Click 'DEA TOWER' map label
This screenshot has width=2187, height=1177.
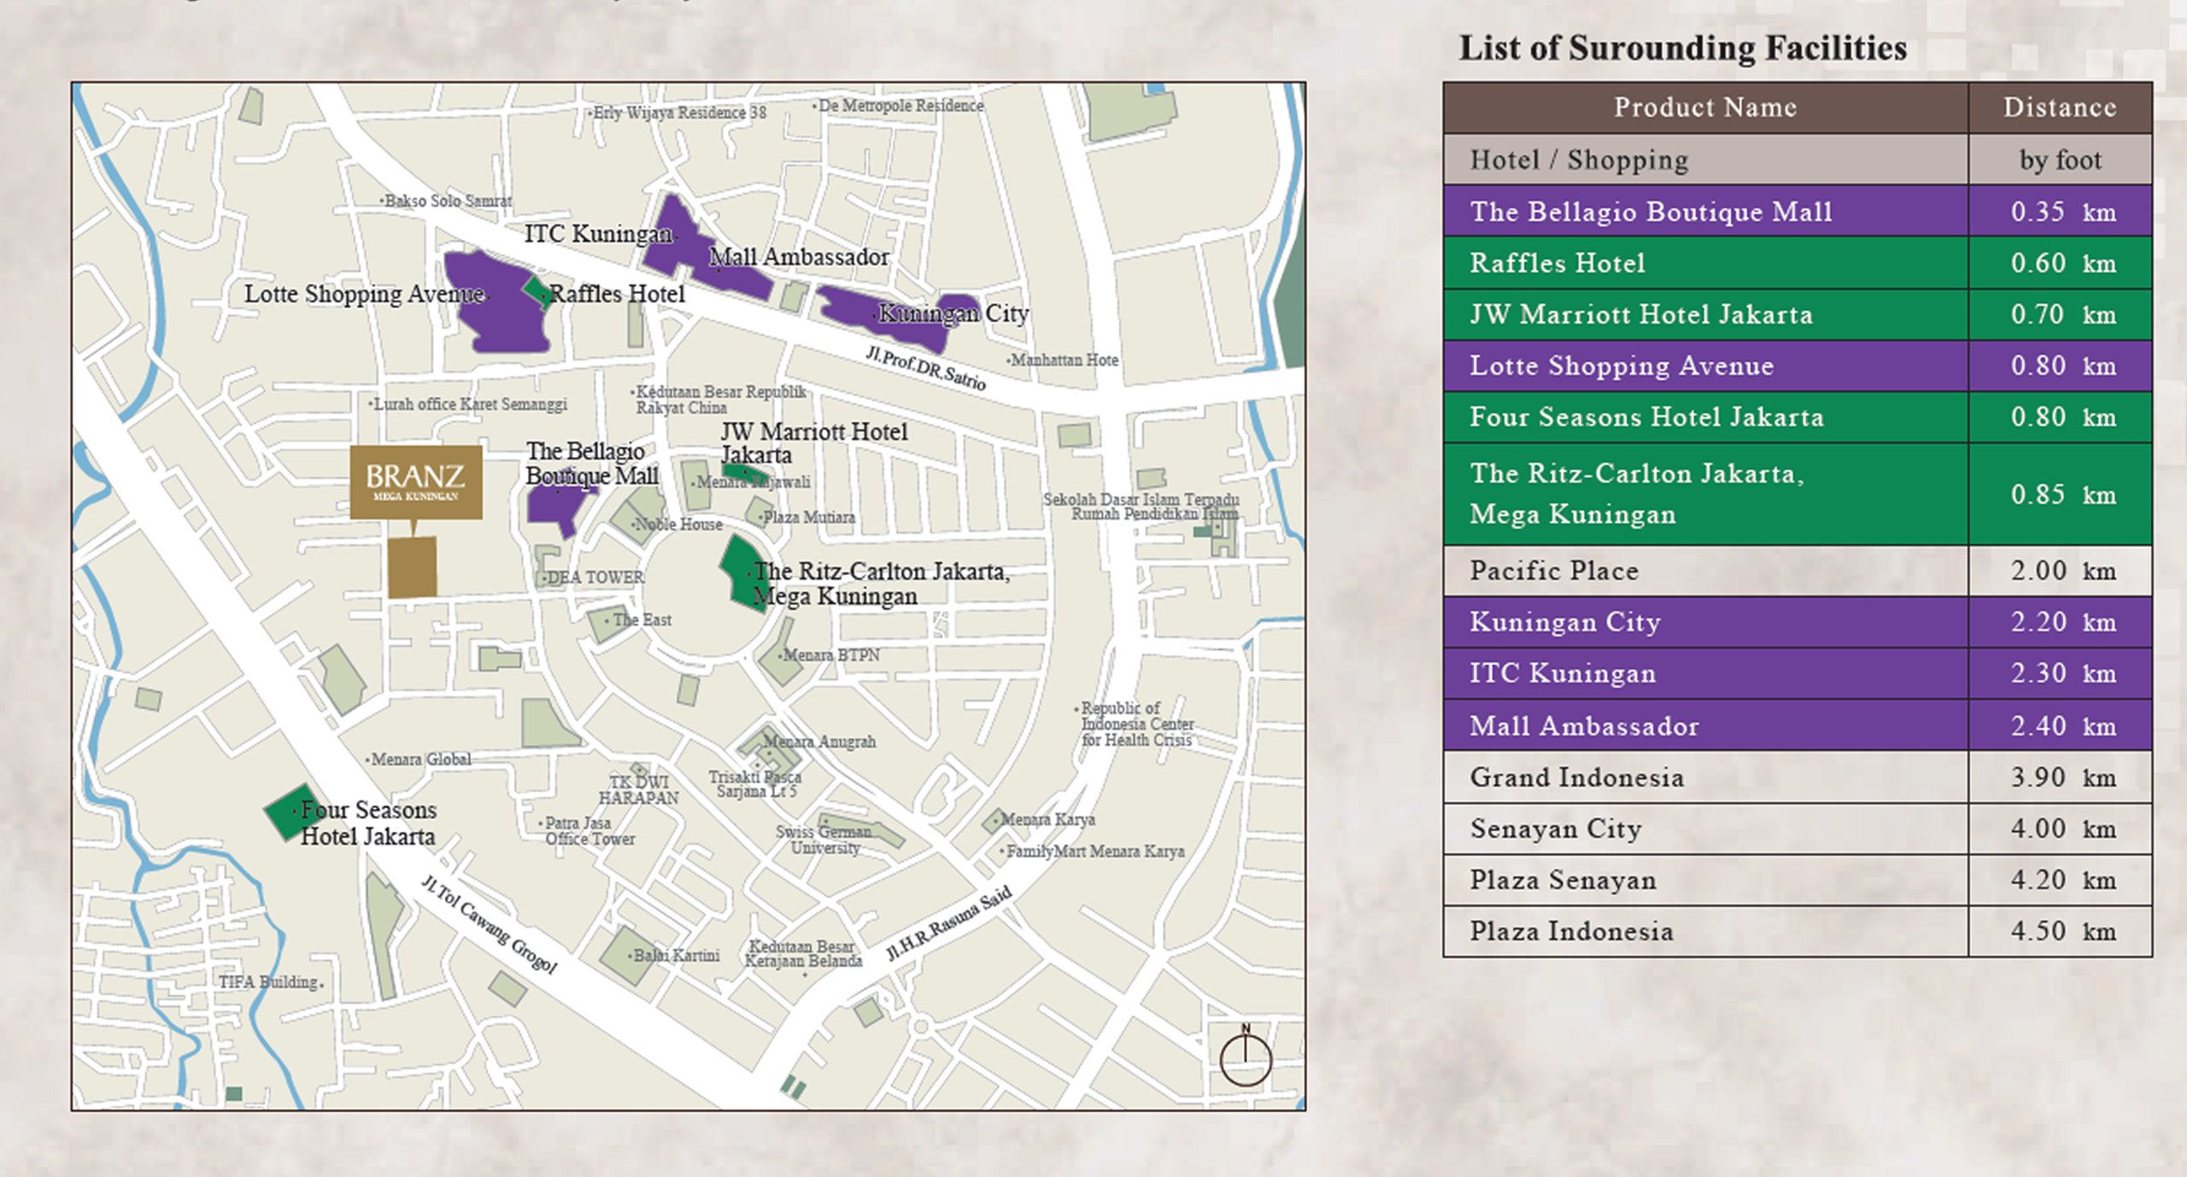tap(595, 577)
